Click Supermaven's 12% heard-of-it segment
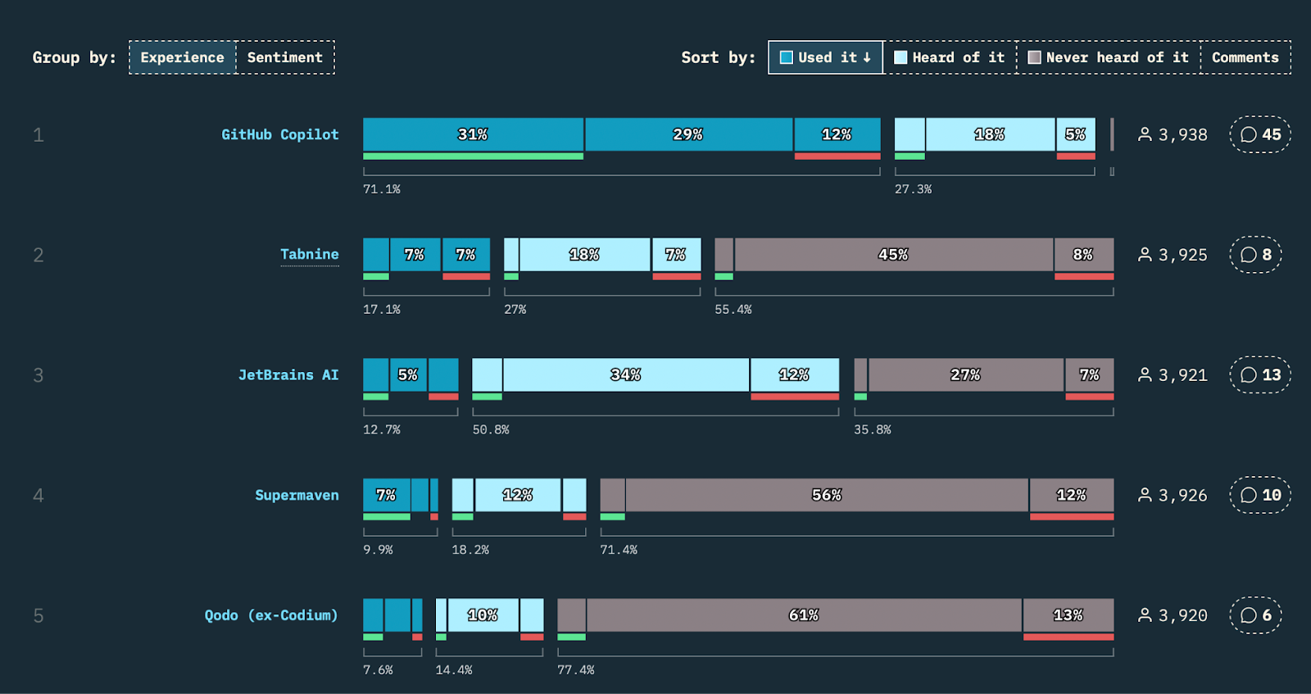 click(518, 495)
